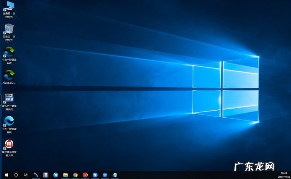Open File Explorer from the taskbar
The width and height of the screenshot is (291, 179).
tap(65, 175)
